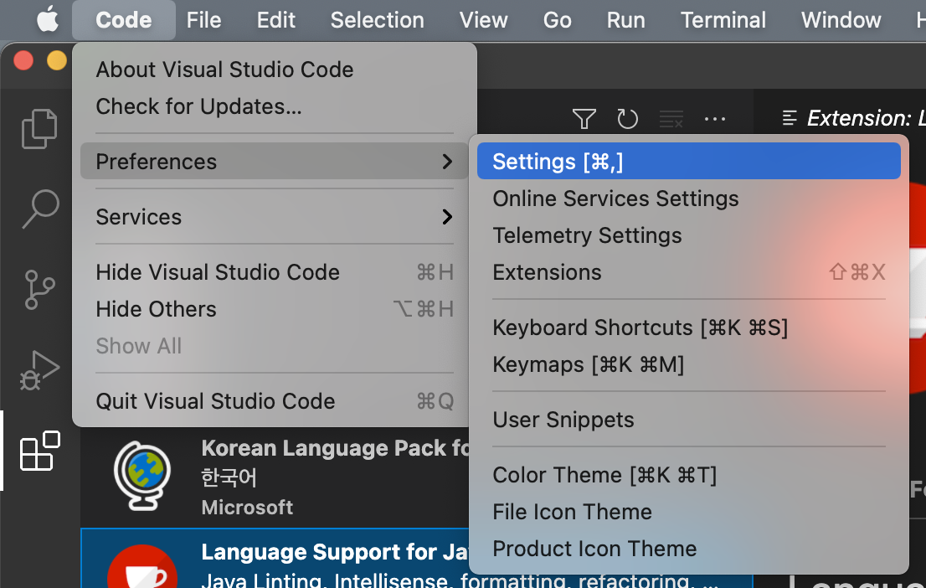The image size is (926, 588).
Task: Click the Microsoft publisher label
Action: 247,507
